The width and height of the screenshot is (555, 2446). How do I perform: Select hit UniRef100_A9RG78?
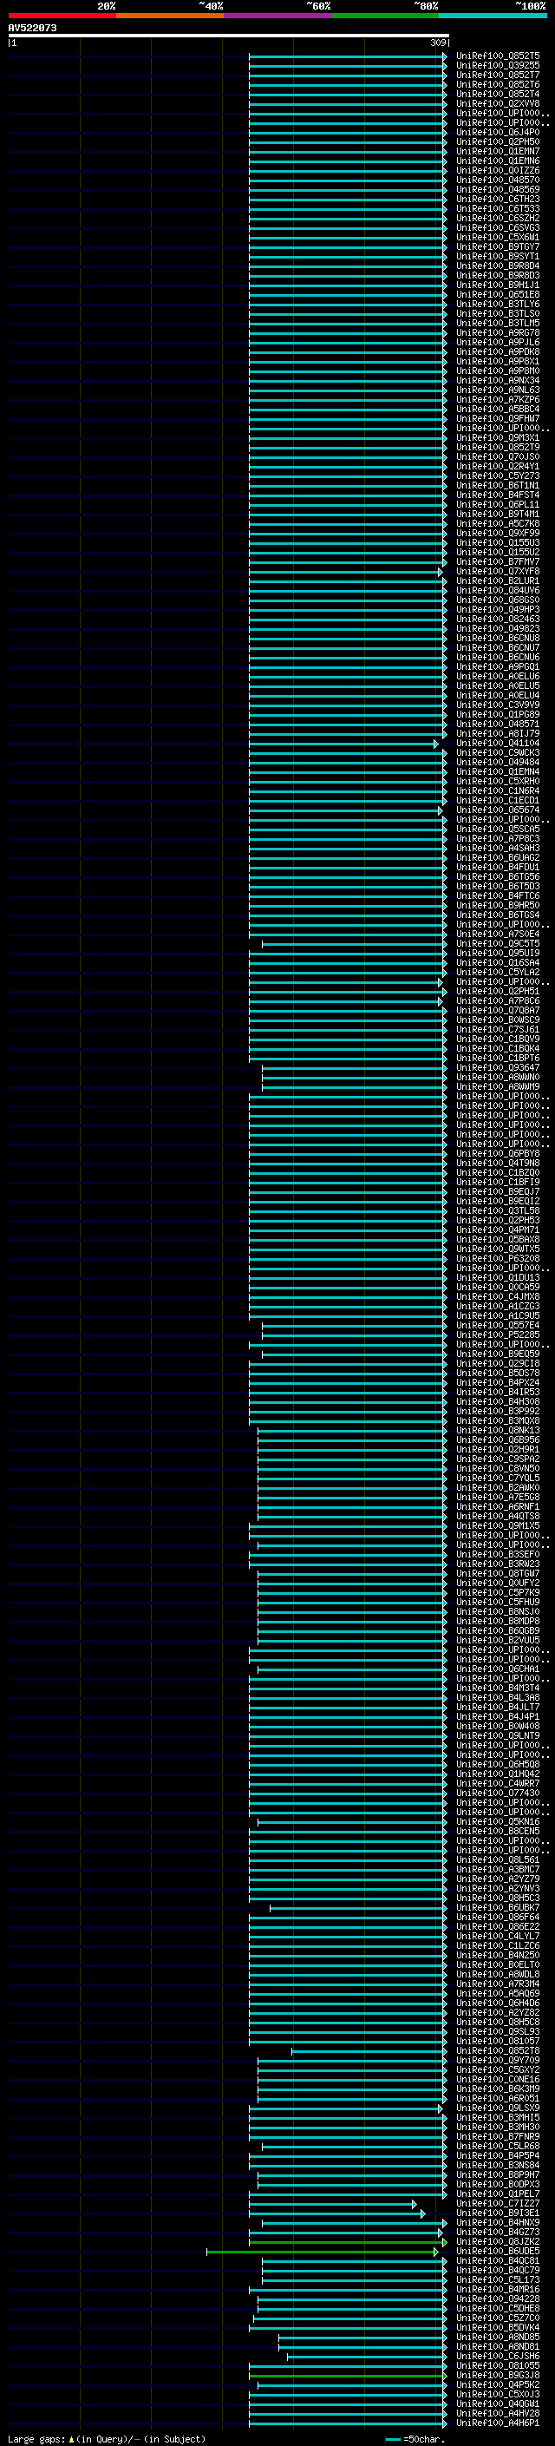[497, 333]
